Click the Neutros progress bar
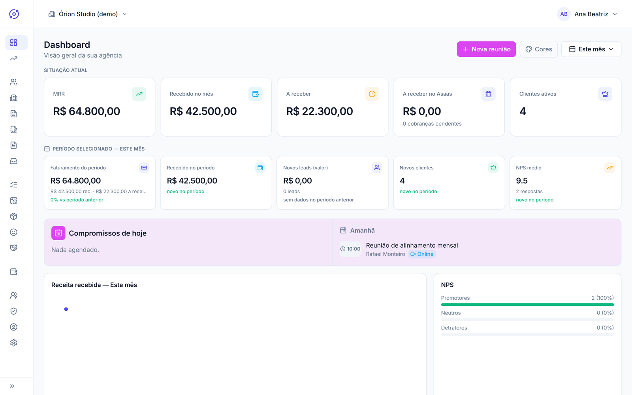 coord(527,320)
